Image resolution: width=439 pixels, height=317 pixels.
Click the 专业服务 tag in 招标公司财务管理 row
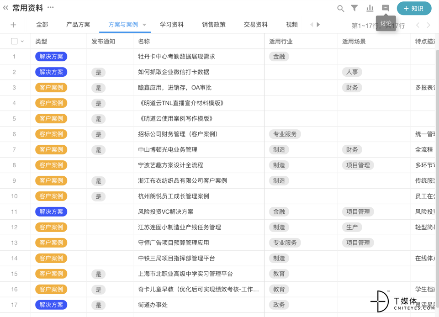tap(285, 134)
